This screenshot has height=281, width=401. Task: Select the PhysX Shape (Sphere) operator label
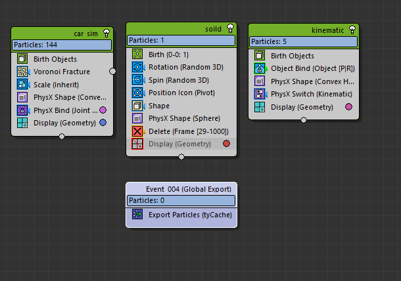point(184,119)
